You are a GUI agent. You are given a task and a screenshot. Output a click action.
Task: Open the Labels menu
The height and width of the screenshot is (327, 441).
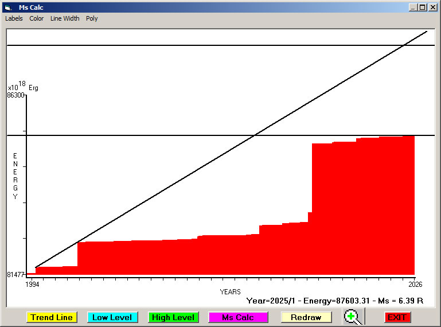pos(14,18)
